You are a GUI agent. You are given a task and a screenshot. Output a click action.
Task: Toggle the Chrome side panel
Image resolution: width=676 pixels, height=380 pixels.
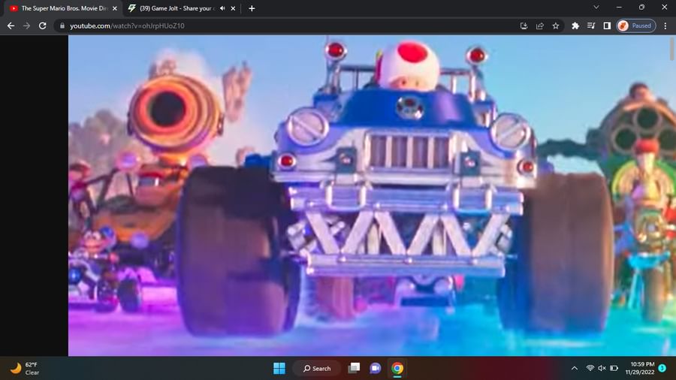607,26
